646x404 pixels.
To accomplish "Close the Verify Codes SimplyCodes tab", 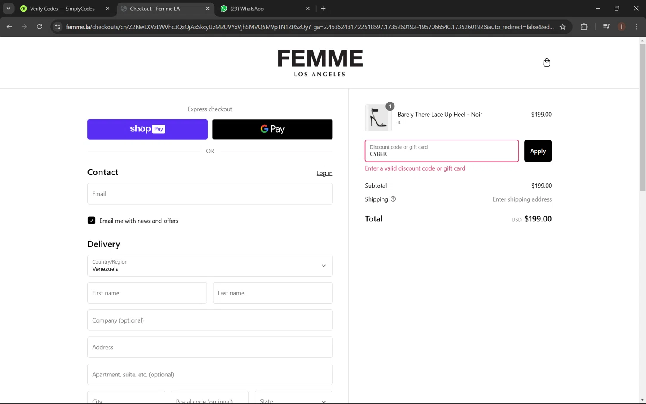I will 108,9.
